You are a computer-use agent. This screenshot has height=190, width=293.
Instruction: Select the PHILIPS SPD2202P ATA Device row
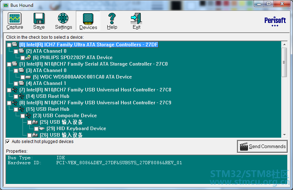pos(73,57)
